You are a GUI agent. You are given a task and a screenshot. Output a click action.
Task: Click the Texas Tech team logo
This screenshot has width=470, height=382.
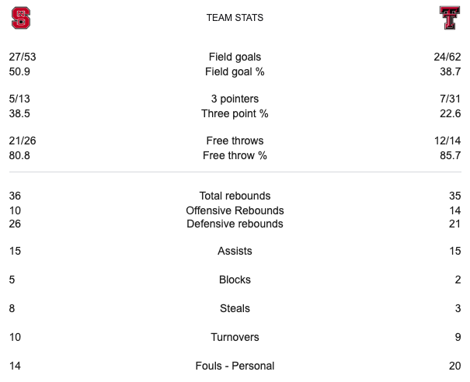coord(450,18)
